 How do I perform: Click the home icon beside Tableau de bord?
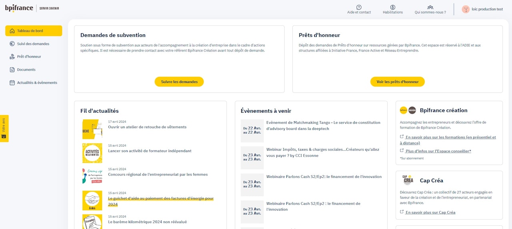[12, 31]
